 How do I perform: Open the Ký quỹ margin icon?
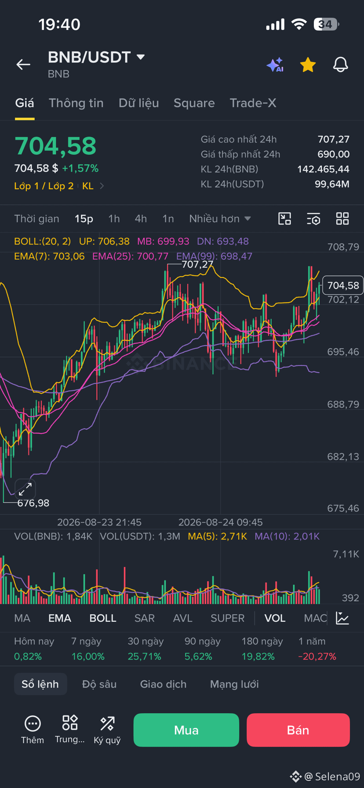pyautogui.click(x=107, y=730)
